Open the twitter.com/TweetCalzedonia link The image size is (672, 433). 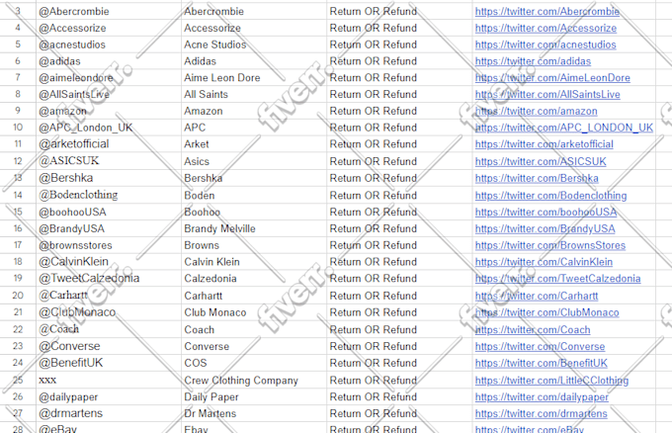pyautogui.click(x=557, y=279)
